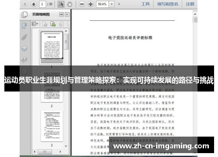This screenshot has width=218, height=157.
Task: Open the 注释 panel
Action: [x=190, y=4]
